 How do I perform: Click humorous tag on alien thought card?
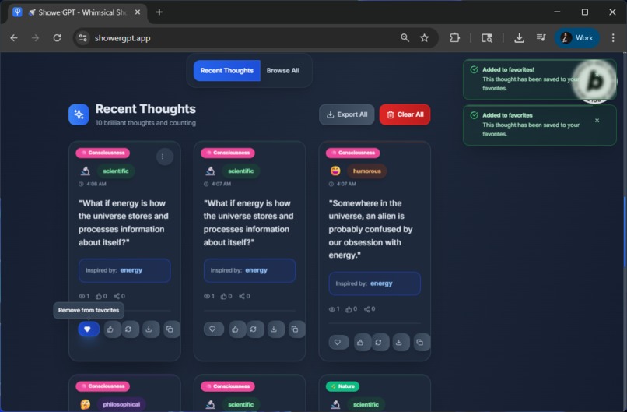[366, 171]
